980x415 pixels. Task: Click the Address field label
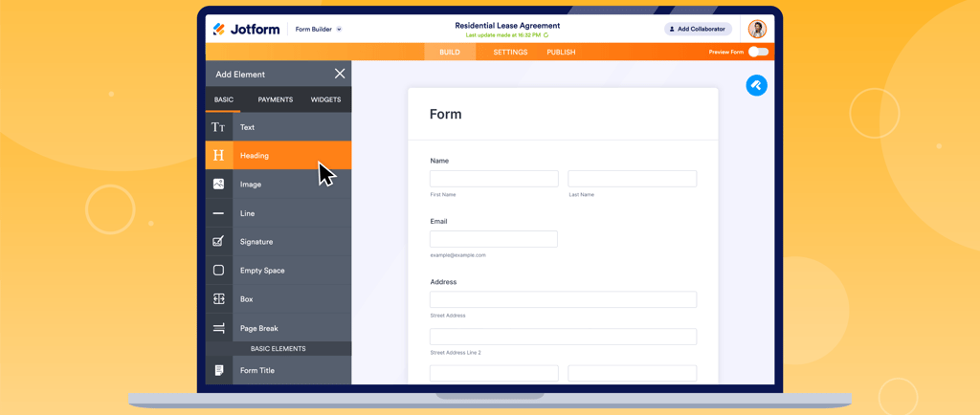click(x=443, y=282)
